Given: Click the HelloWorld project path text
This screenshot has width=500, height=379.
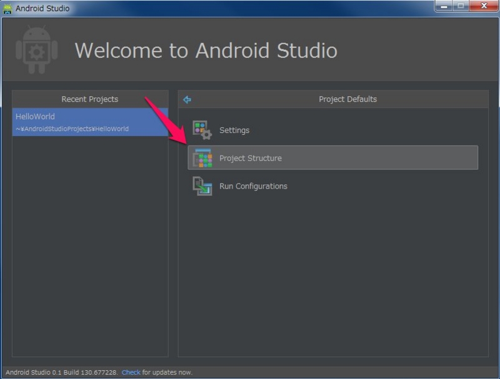Looking at the screenshot, I should (x=72, y=129).
